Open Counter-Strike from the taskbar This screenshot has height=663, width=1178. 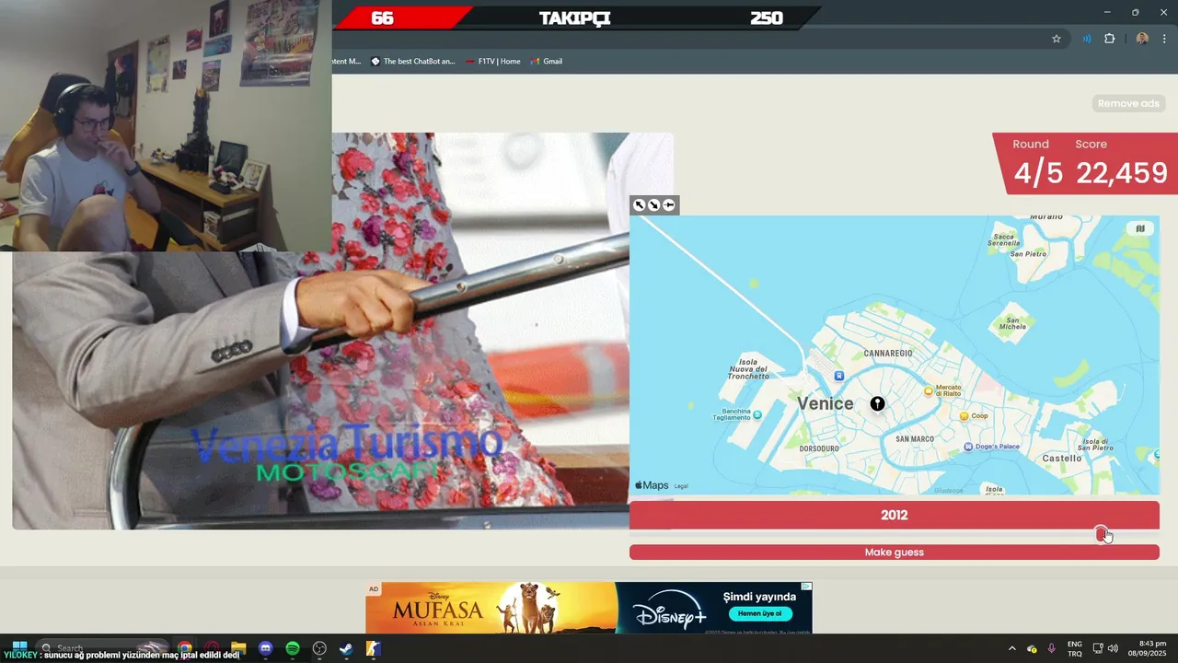(x=374, y=648)
